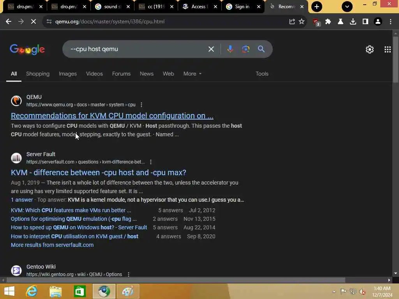This screenshot has width=399, height=299.
Task: Expand the More search filters
Action: tap(192, 74)
